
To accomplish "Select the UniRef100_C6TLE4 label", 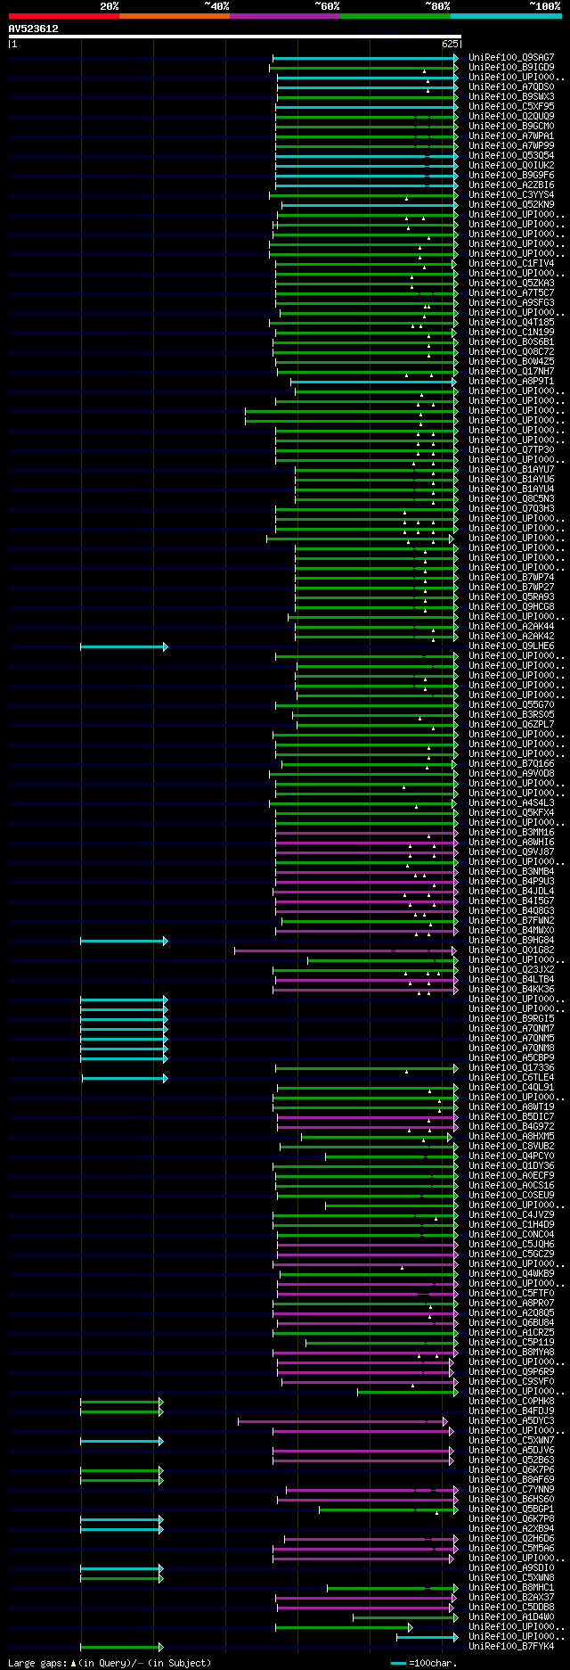I will click(x=511, y=1078).
